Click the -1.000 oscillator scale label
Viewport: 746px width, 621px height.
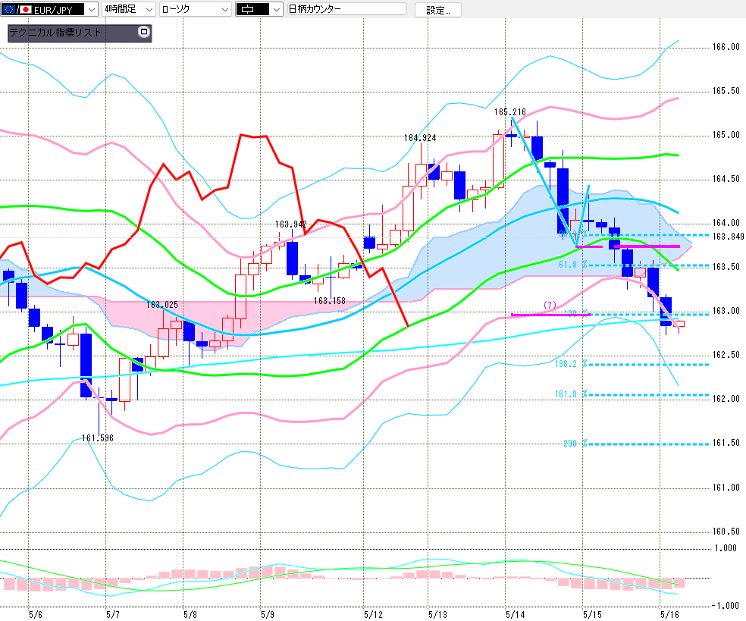(724, 606)
